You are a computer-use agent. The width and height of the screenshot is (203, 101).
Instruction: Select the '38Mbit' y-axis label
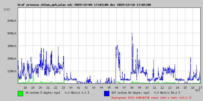pos(12,46)
